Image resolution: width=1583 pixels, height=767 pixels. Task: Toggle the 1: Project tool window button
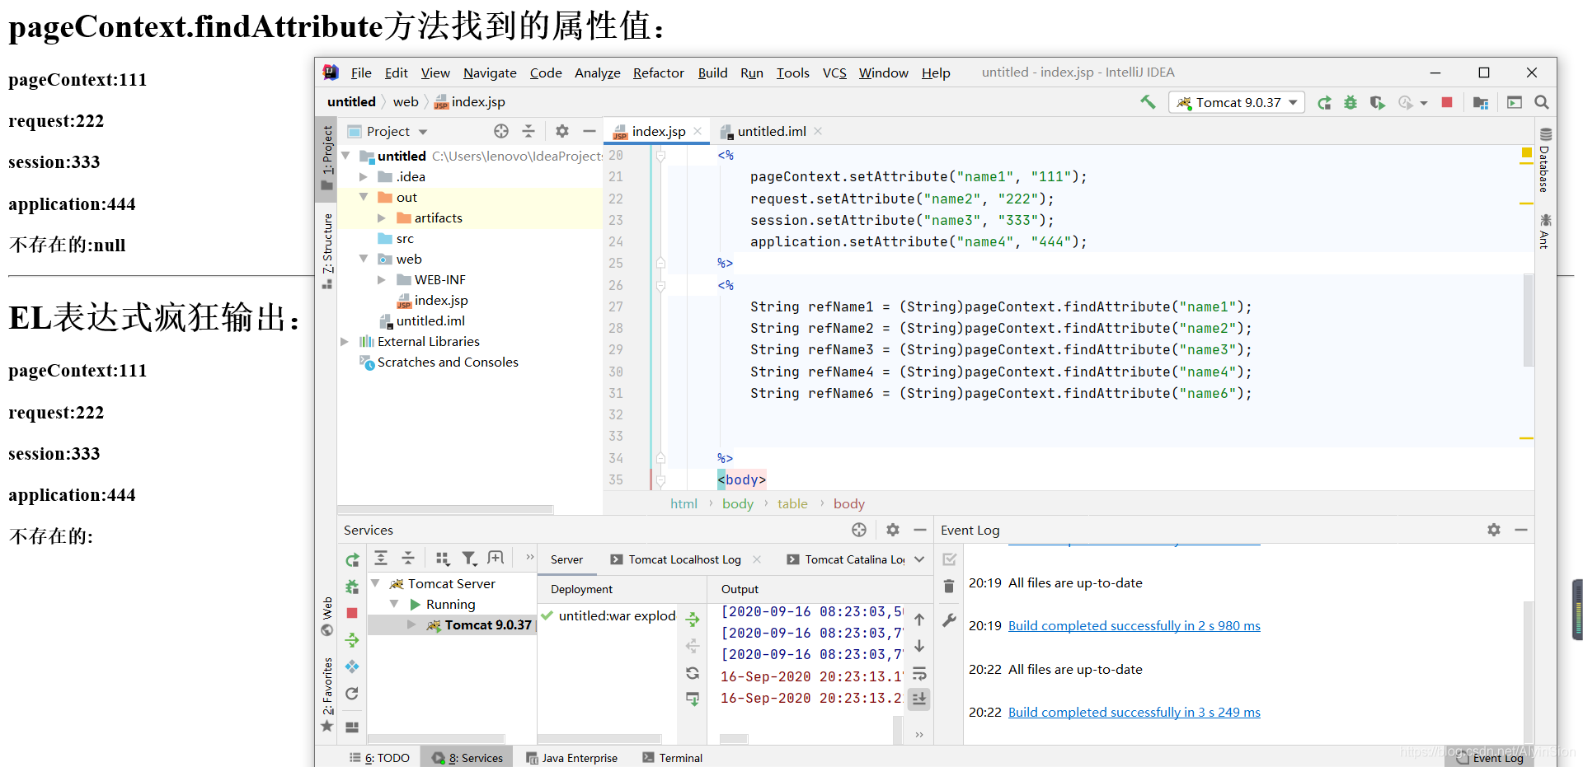point(327,158)
